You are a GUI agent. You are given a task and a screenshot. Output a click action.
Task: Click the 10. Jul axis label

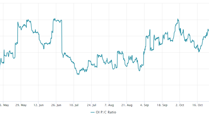pos(74,105)
